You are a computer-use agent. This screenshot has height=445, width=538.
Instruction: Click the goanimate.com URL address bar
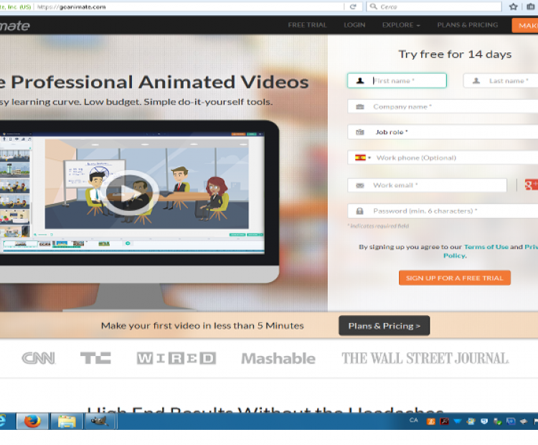(189, 7)
